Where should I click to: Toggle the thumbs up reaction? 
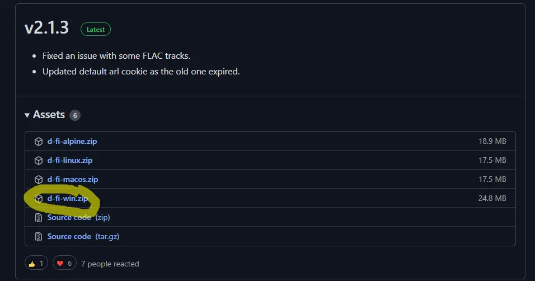point(36,264)
